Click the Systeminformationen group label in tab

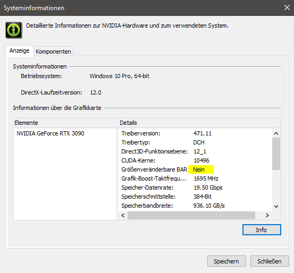(x=40, y=66)
